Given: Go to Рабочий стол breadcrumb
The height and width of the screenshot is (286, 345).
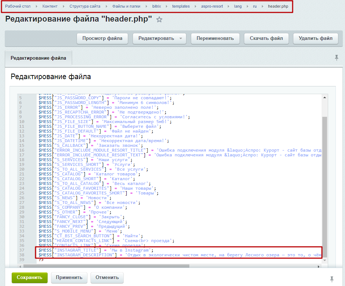Looking at the screenshot, I should click(x=18, y=7).
